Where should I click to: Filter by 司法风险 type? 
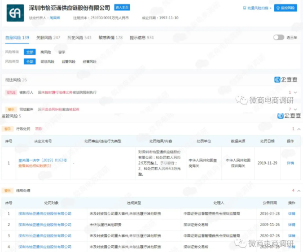tap(47, 62)
